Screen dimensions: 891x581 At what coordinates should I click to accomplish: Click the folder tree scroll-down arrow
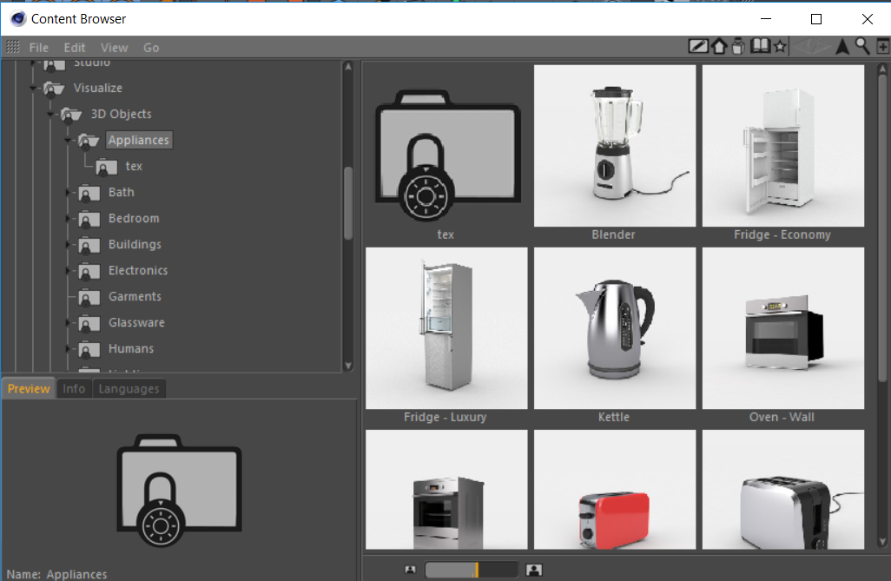point(348,366)
